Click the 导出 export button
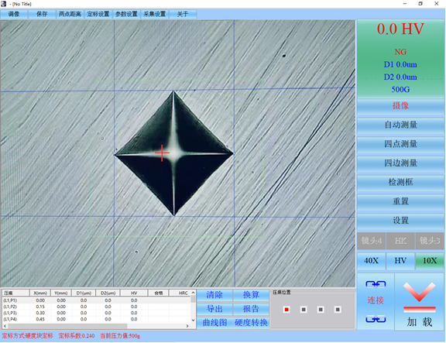 point(214,309)
